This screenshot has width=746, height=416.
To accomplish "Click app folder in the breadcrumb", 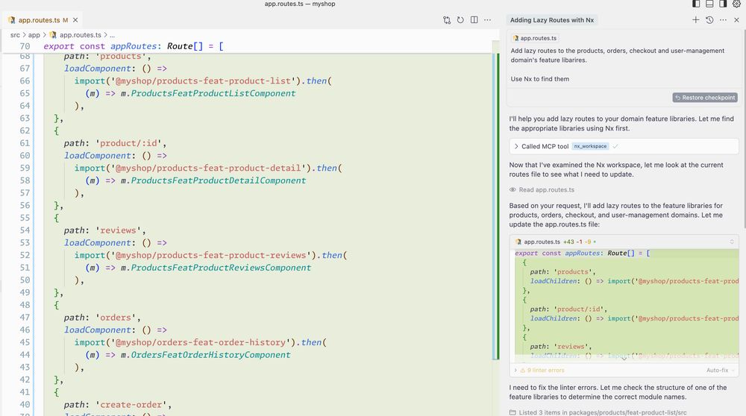I will point(34,35).
